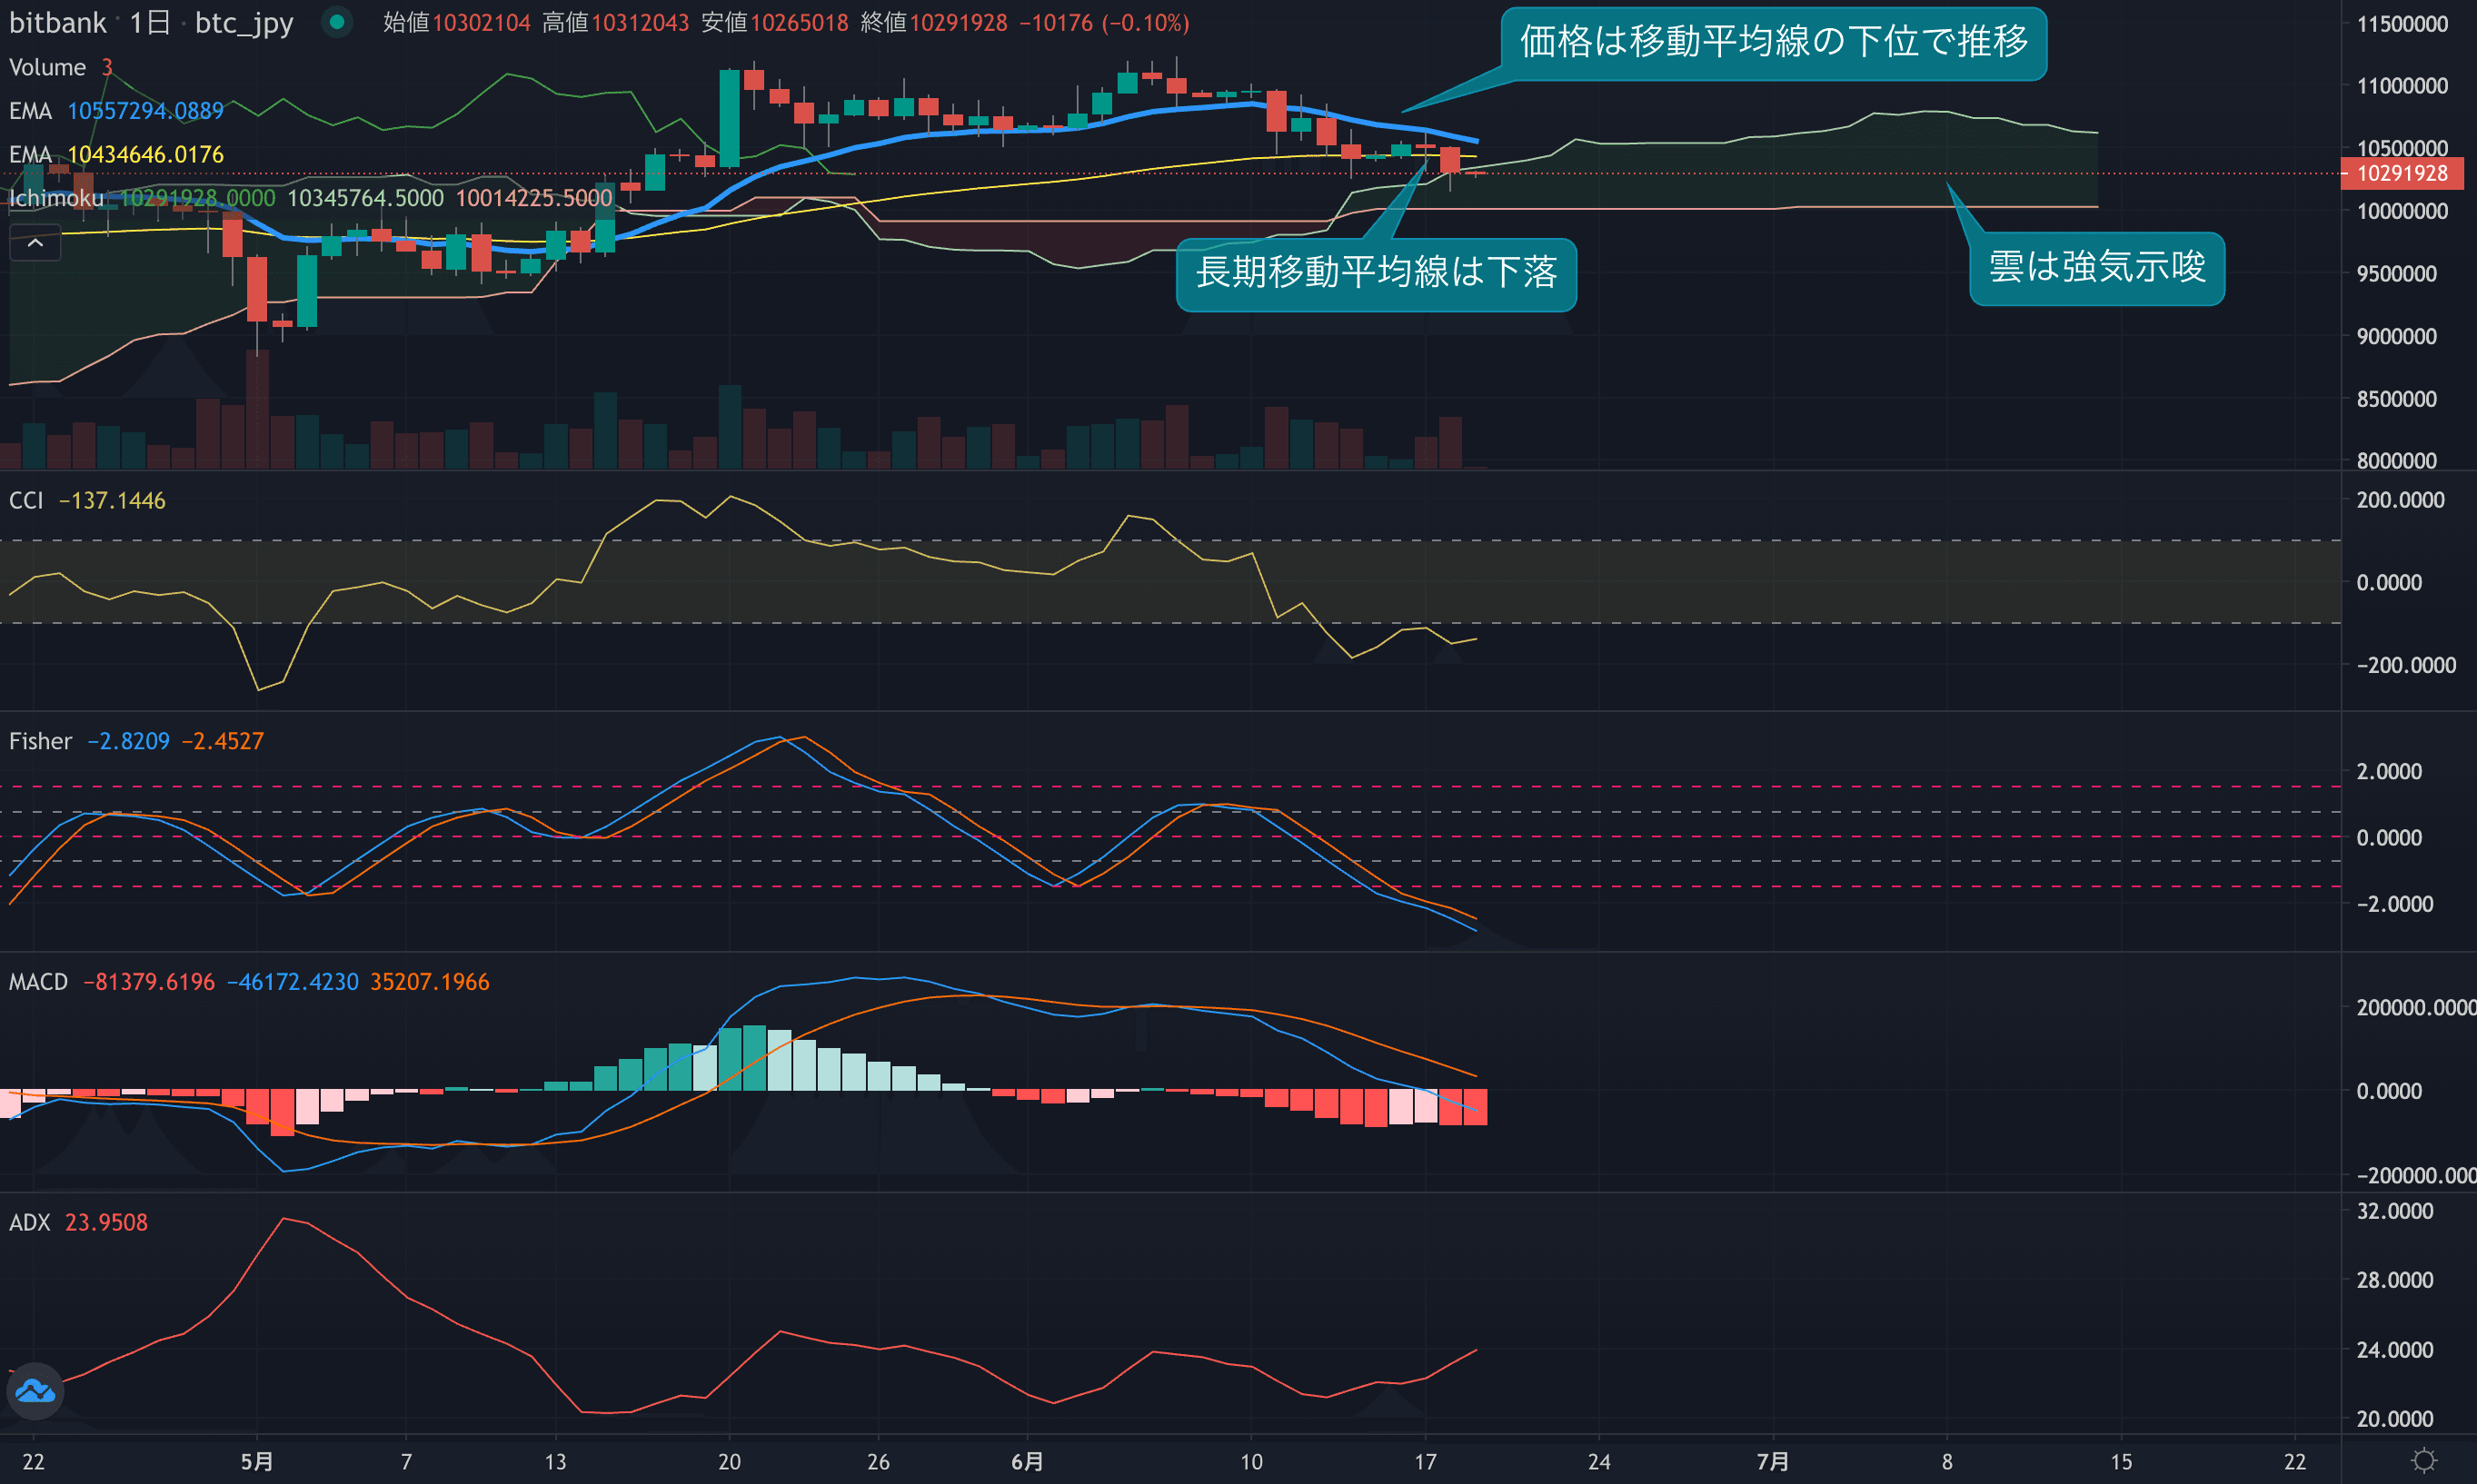Open chart settings gear at bottom right
This screenshot has width=2477, height=1484.
[2423, 1461]
